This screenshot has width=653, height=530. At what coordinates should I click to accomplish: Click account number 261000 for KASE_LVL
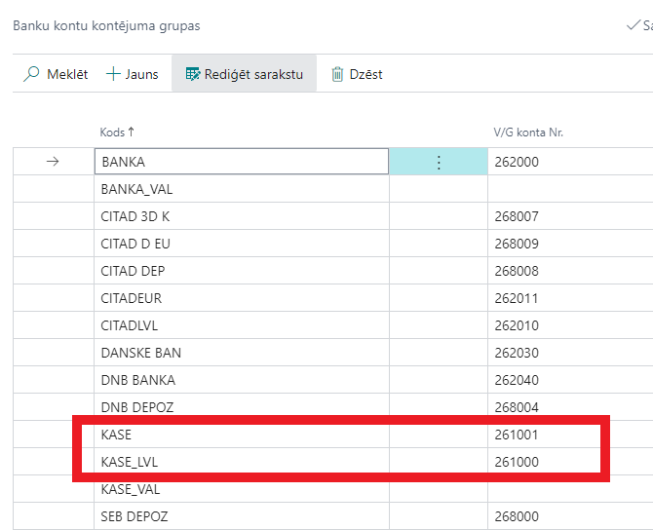coord(517,462)
